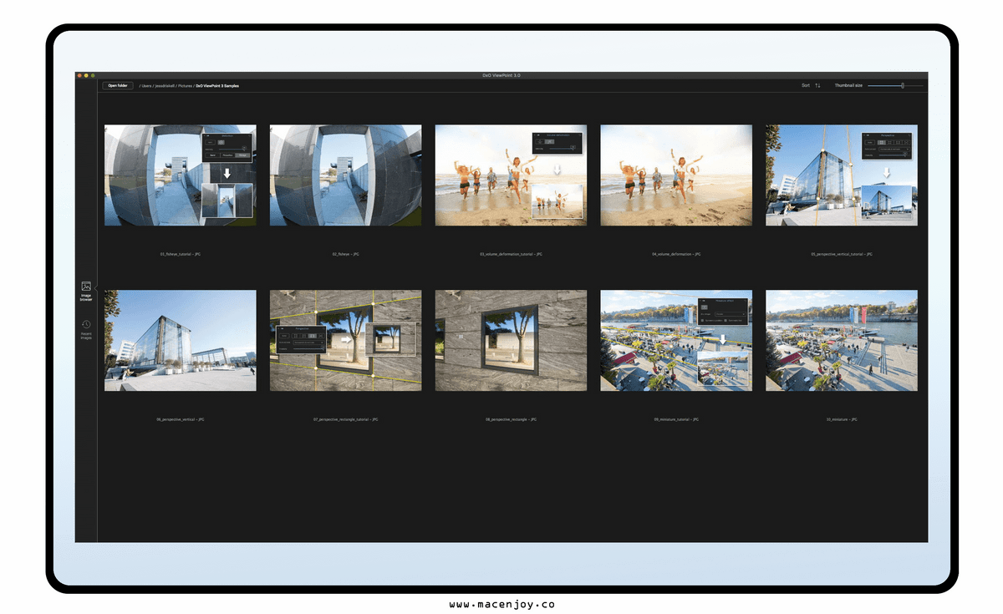Select the 09_miniature_tutorial thumbnail
Image resolution: width=1003 pixels, height=614 pixels.
click(676, 341)
